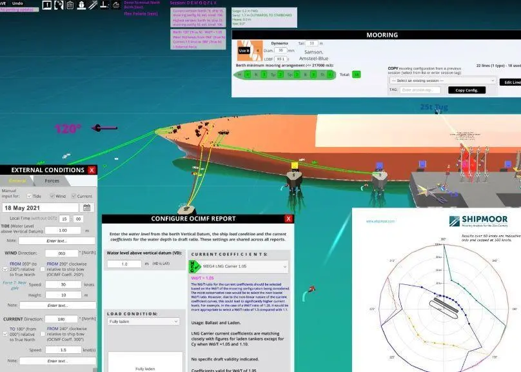Click the current direction field showing 180
Screen dimensions: 521x372
(62, 319)
